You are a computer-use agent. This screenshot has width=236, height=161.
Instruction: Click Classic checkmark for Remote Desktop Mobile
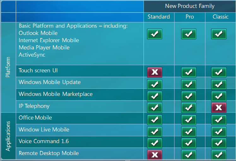point(219,154)
